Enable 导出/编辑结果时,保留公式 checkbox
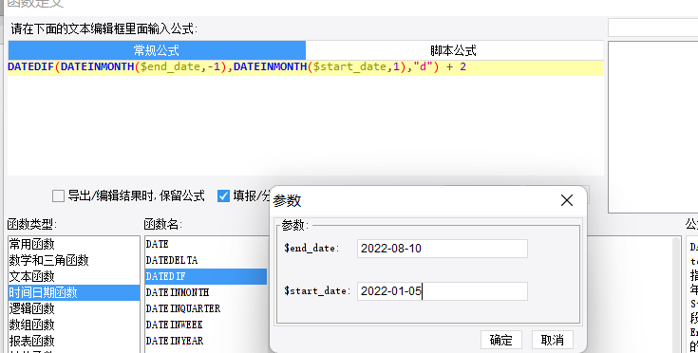 pyautogui.click(x=58, y=196)
